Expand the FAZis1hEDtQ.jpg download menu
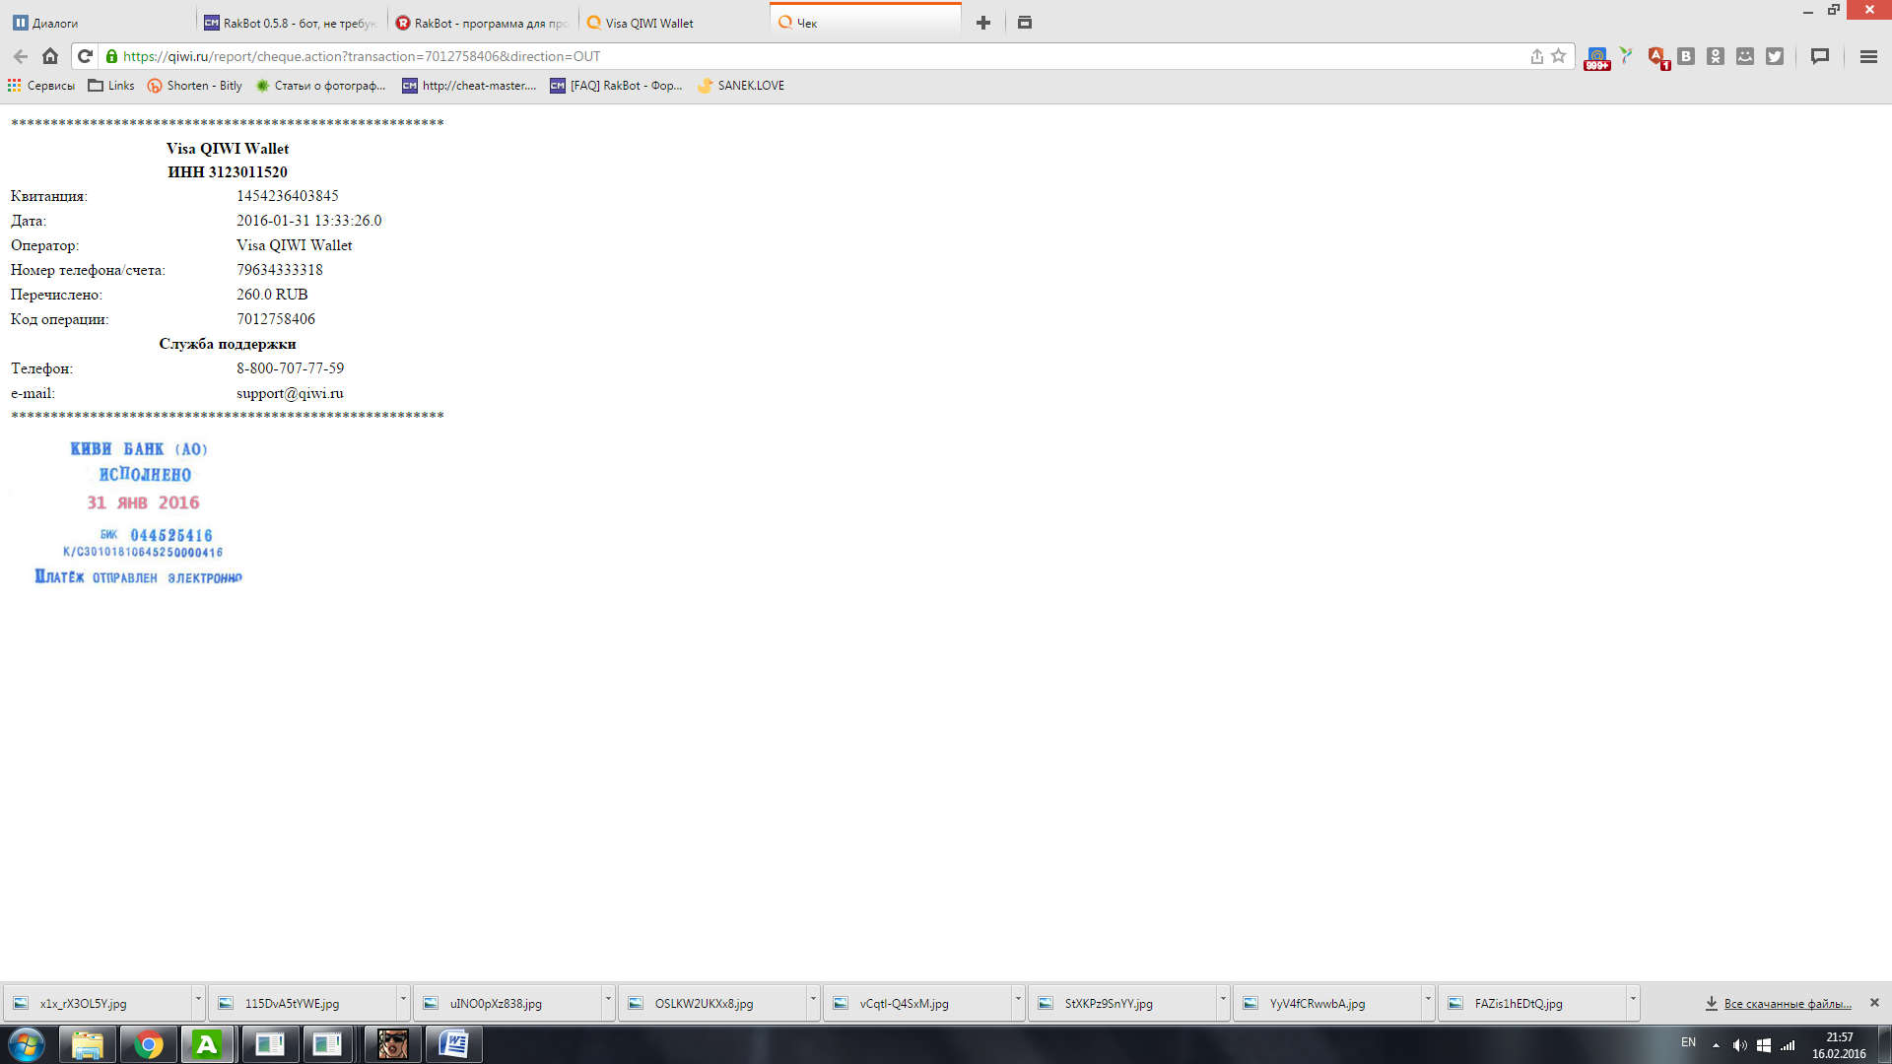1892x1064 pixels. point(1633,1000)
